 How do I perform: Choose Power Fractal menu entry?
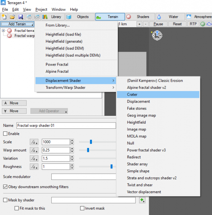[x=57, y=64]
